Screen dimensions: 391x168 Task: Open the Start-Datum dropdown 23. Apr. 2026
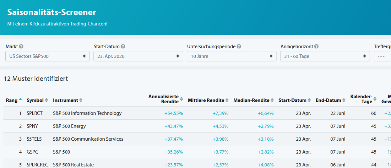(138, 56)
